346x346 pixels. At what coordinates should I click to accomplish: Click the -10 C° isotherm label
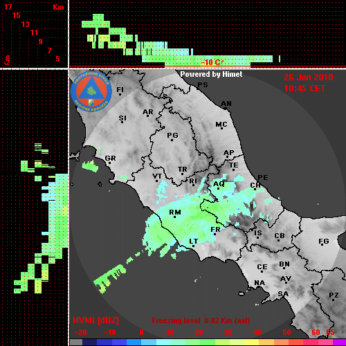(x=212, y=62)
